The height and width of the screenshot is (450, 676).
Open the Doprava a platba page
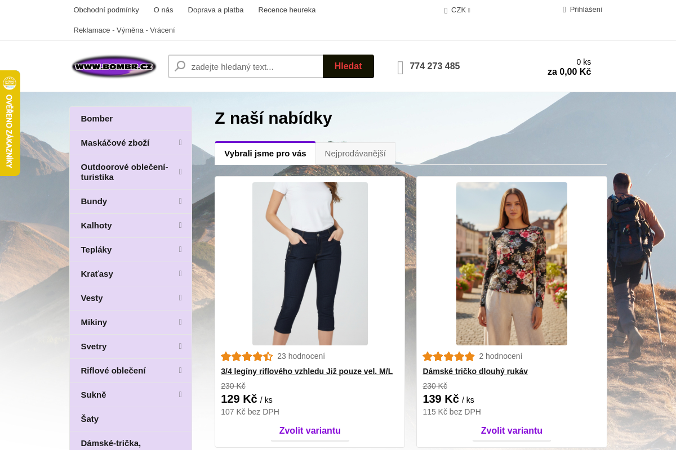(x=216, y=10)
